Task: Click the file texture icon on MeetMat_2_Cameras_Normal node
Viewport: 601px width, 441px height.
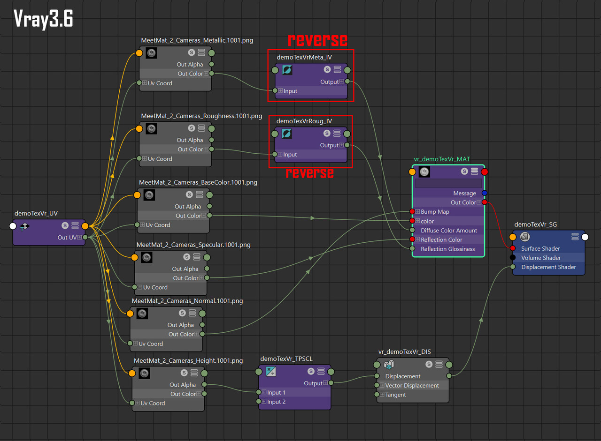Action: (142, 313)
